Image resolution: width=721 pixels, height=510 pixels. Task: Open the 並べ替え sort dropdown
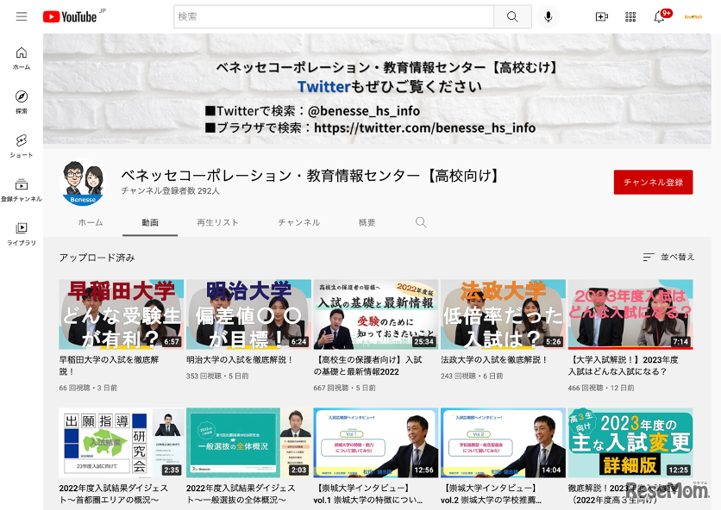pos(668,257)
